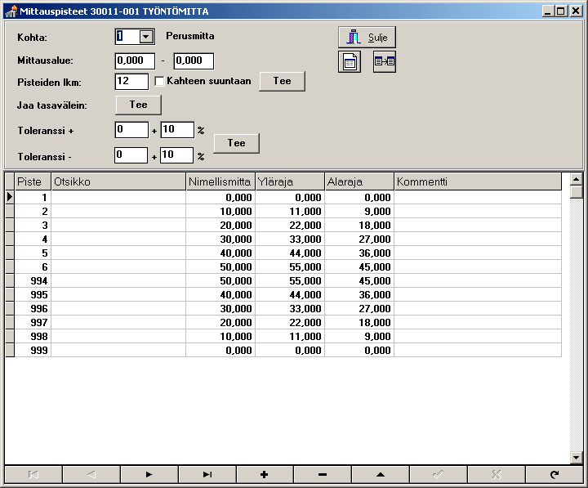Screen dimensions: 588x488
Task: Click the Toleranssi - absolute value field
Action: pos(131,155)
